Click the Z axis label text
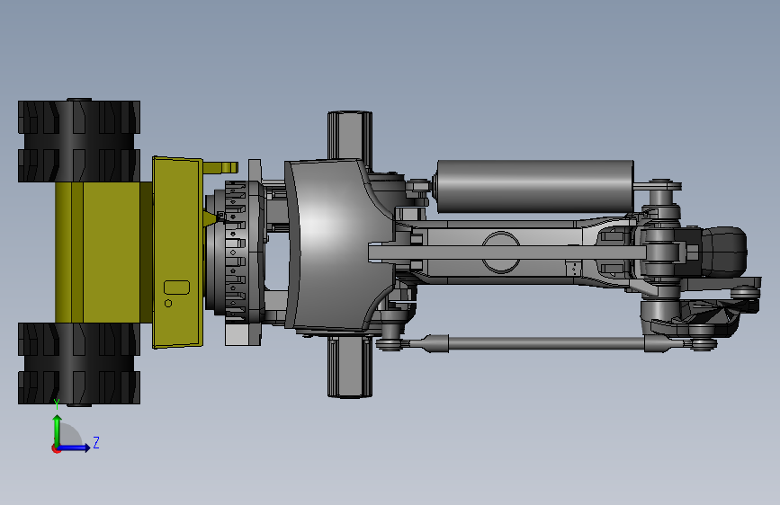 click(x=96, y=442)
